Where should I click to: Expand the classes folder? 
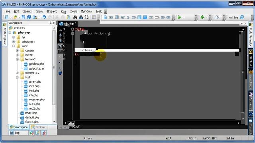click(x=18, y=50)
